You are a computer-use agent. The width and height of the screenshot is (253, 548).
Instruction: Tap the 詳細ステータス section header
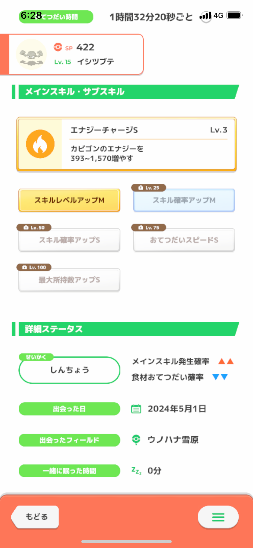point(125,329)
